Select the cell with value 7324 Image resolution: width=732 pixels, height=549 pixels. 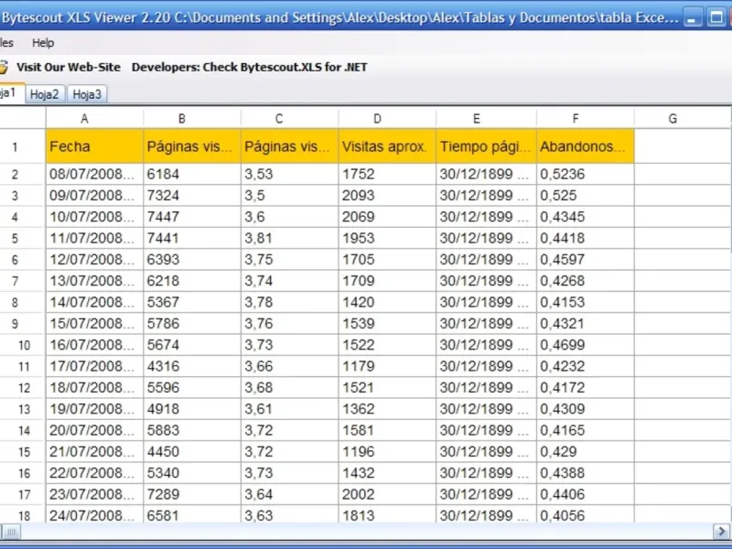click(192, 196)
